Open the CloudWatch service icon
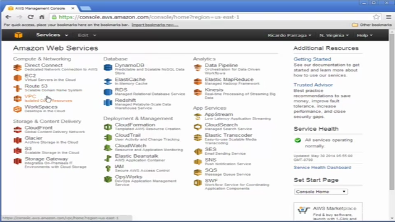The height and width of the screenshot is (222, 395). point(108,148)
